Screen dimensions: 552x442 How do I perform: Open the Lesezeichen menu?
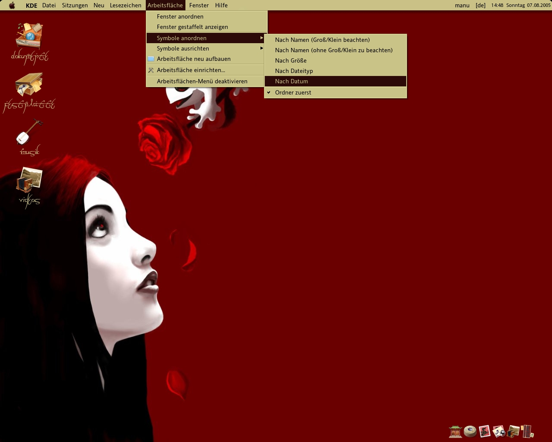coord(125,5)
